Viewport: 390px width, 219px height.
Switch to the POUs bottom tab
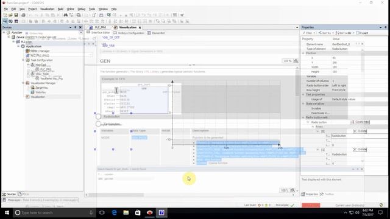pos(24,194)
